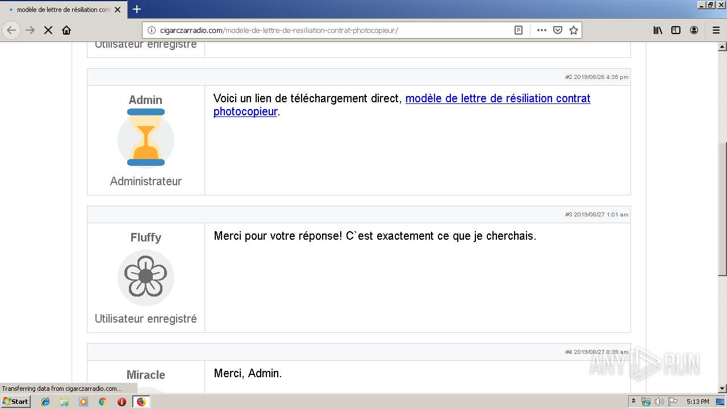
Task: Open File Explorer from taskbar
Action: [64, 402]
